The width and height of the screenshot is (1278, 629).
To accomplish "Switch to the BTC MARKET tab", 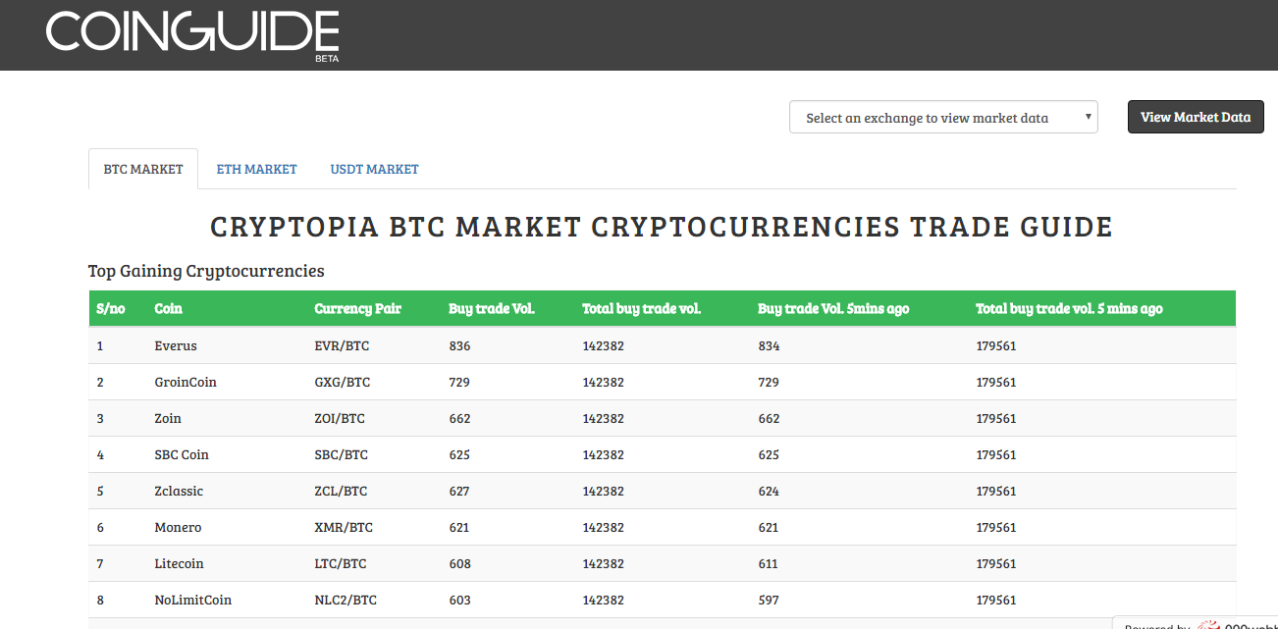I will tap(143, 169).
